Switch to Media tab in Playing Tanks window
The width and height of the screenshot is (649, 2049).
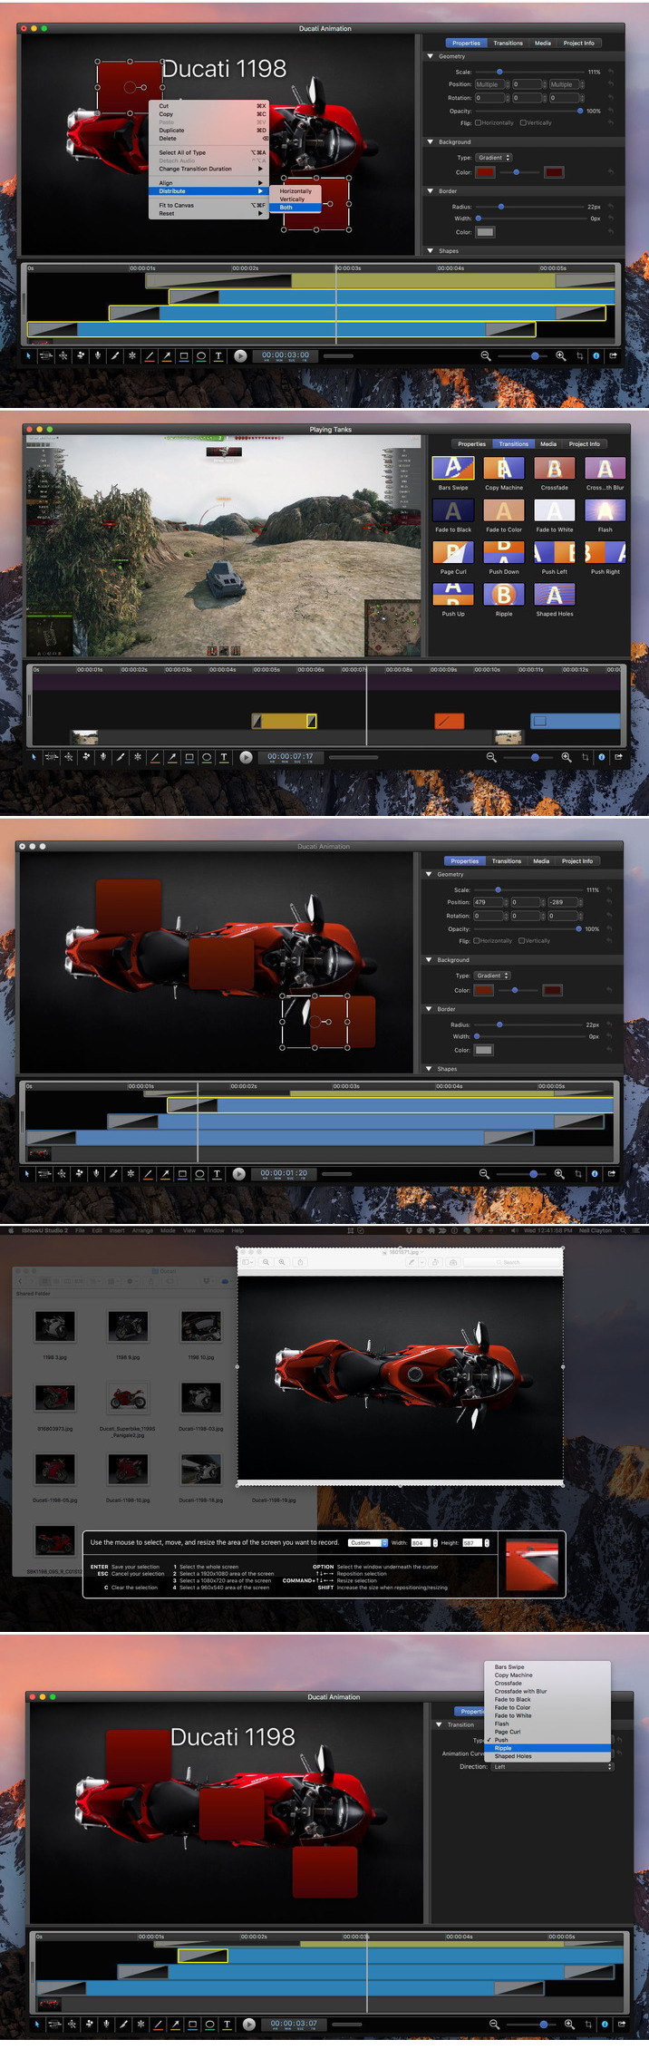click(548, 444)
